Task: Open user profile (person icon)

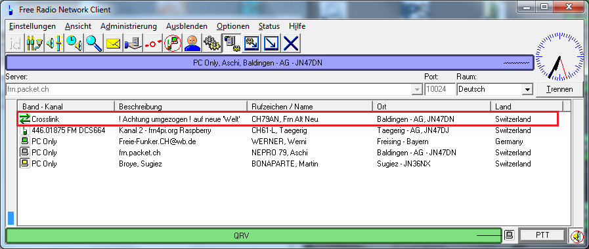Action: coord(192,43)
